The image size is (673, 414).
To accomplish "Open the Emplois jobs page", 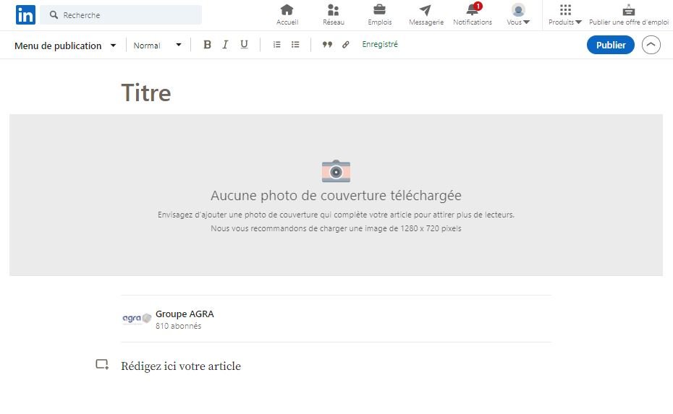I will tap(379, 15).
